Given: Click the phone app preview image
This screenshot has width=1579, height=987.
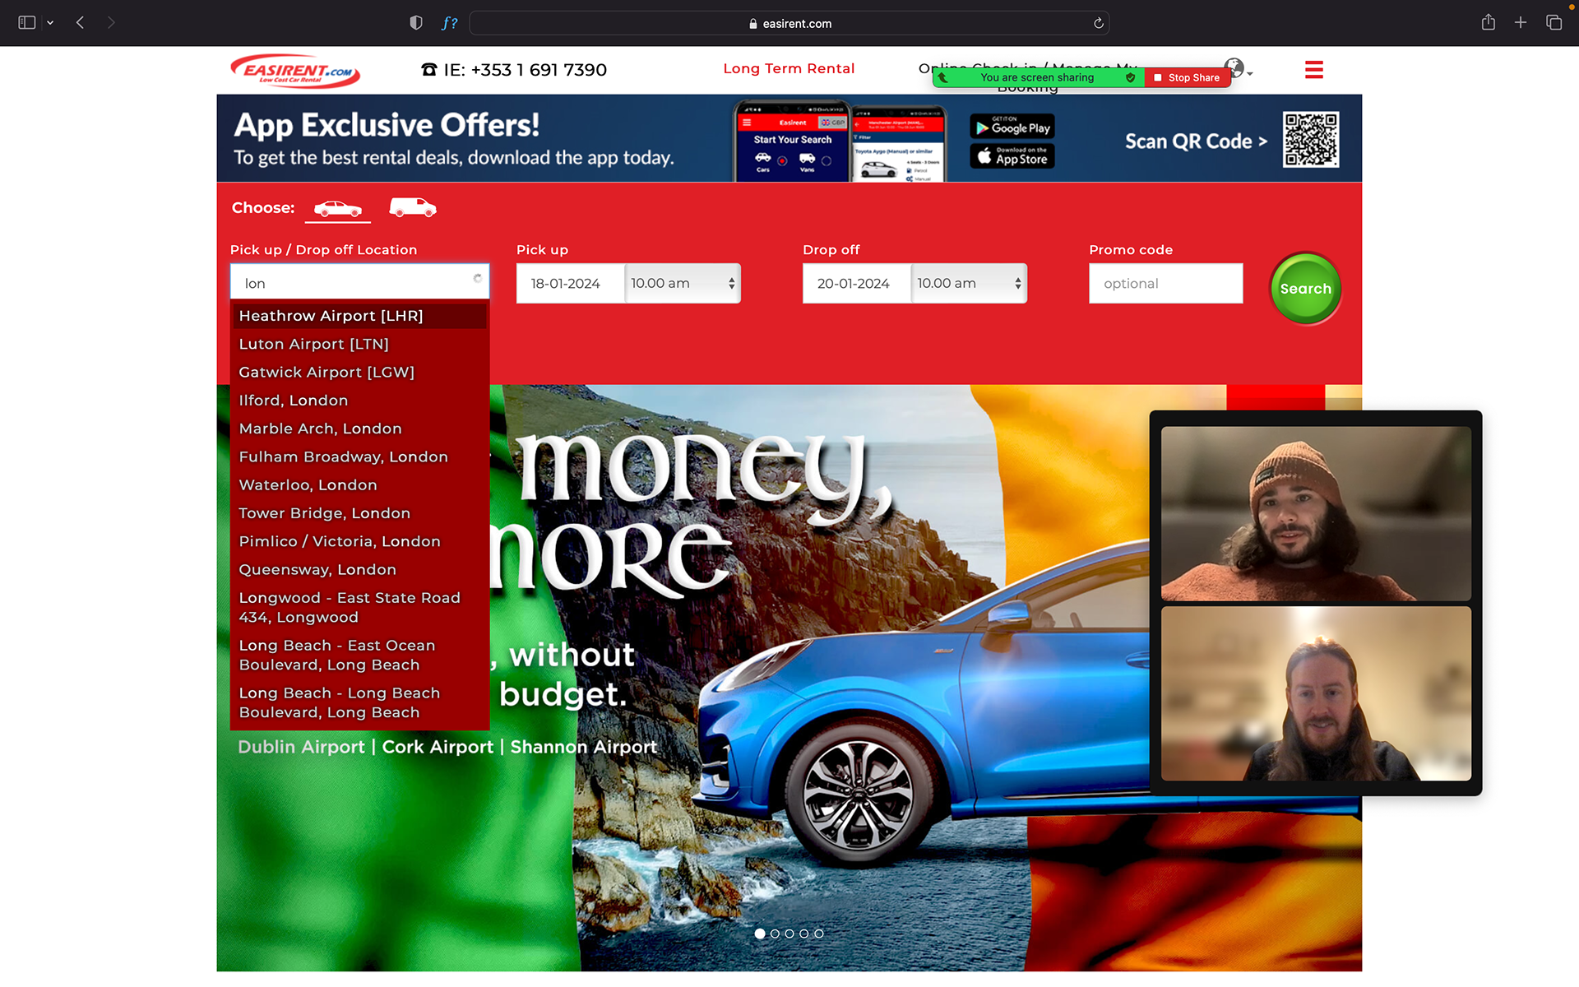Looking at the screenshot, I should click(840, 141).
